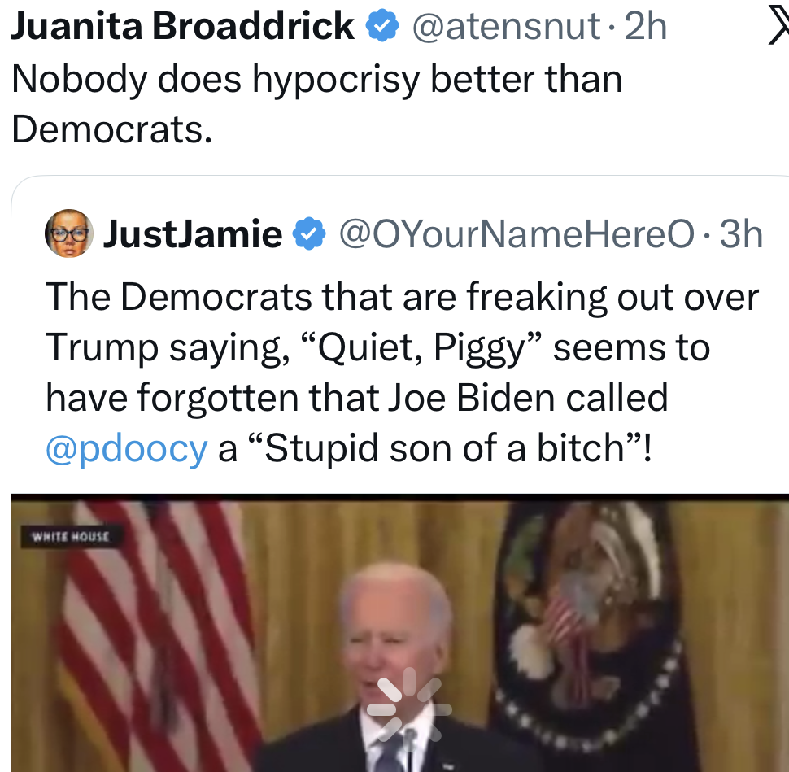
Task: Click the WHITE HOUSE label on video
Action: point(69,536)
